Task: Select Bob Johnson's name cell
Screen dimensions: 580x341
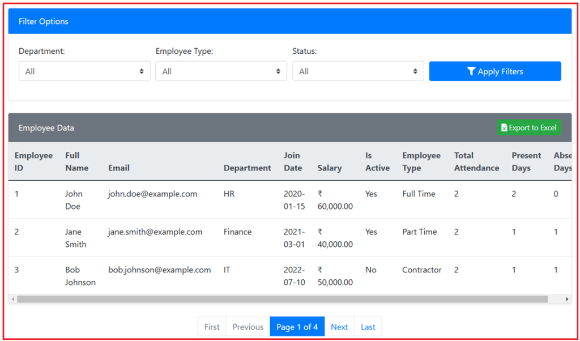Action: pos(80,276)
